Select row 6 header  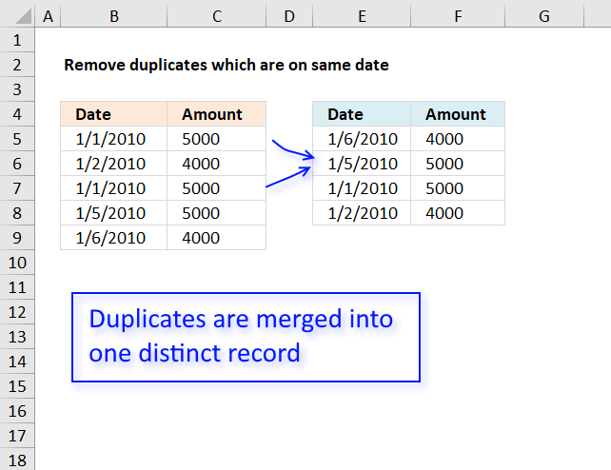[17, 164]
